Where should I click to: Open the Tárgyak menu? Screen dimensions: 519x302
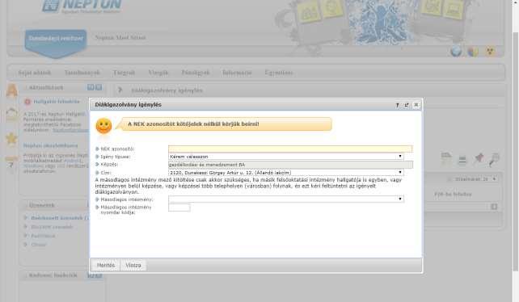[124, 73]
